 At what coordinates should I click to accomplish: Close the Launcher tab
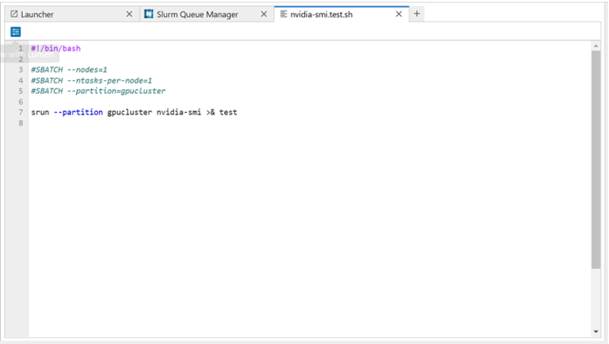click(x=129, y=14)
